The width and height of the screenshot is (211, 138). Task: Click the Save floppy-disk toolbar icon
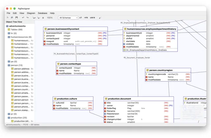coord(16,17)
